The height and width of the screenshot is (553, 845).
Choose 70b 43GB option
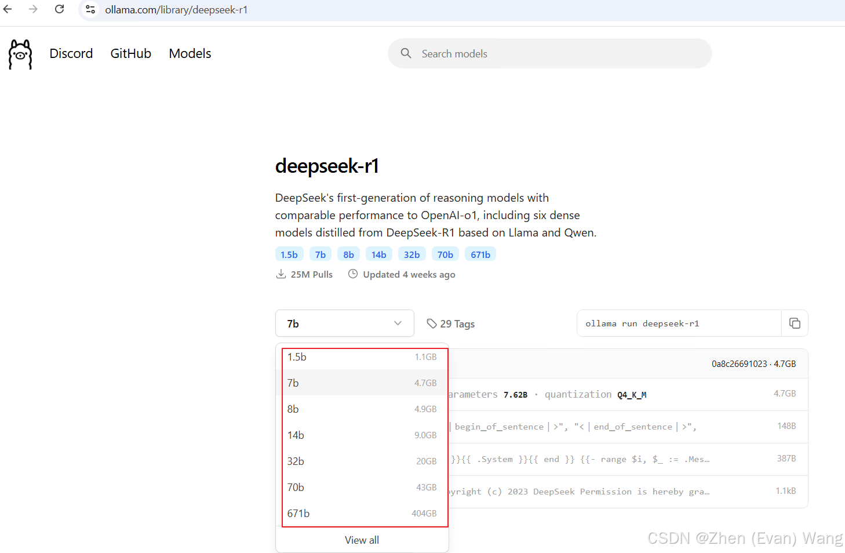tap(362, 487)
